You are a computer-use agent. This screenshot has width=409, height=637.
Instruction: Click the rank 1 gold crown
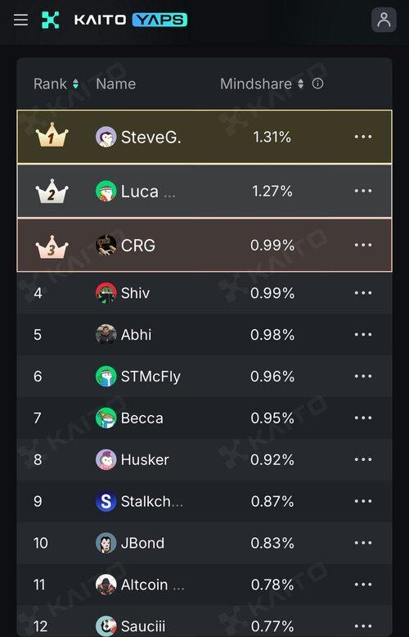tap(52, 136)
